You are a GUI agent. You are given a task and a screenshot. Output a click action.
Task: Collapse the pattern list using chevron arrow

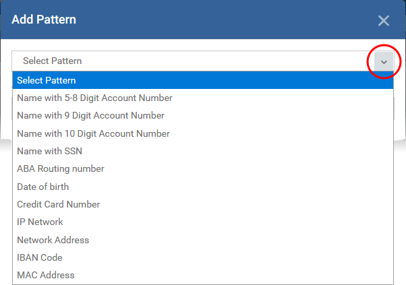pos(384,61)
